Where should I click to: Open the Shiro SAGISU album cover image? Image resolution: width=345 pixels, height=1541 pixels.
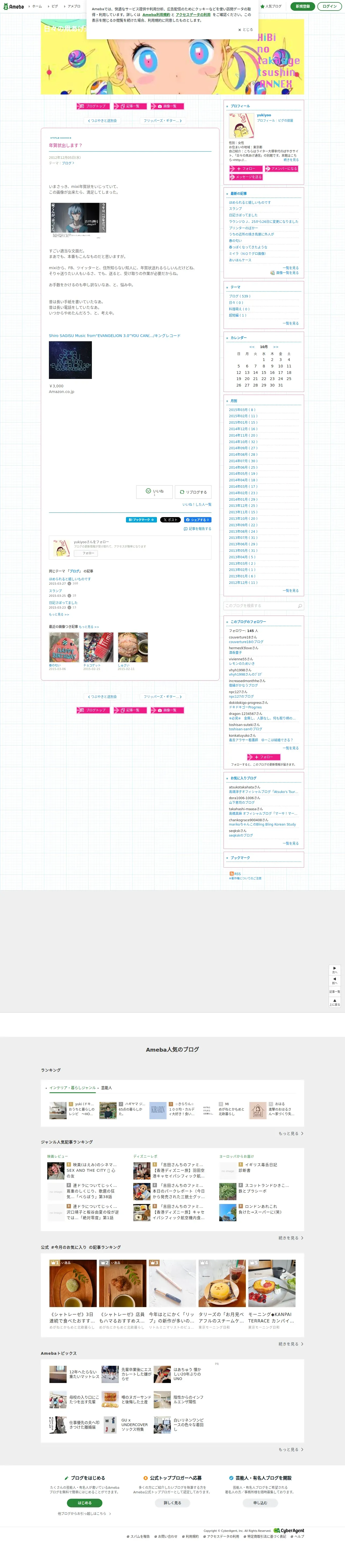pyautogui.click(x=70, y=360)
